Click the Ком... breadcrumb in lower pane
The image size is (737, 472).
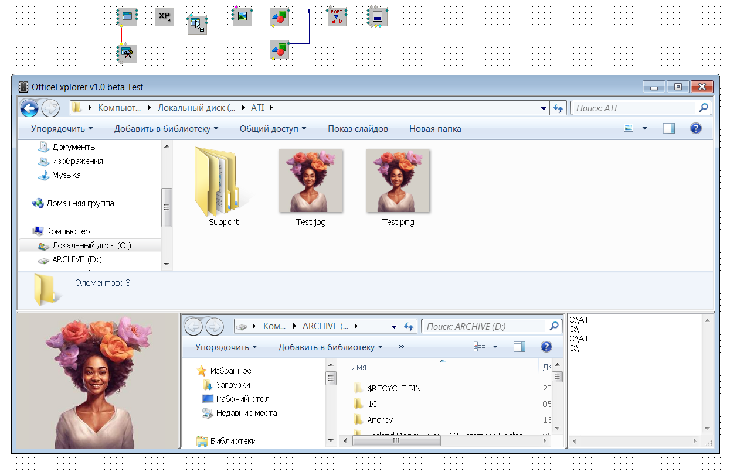[276, 326]
